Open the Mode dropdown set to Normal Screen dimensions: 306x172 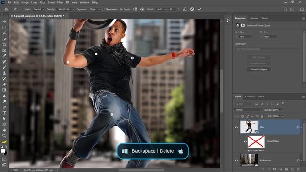[x=39, y=9]
